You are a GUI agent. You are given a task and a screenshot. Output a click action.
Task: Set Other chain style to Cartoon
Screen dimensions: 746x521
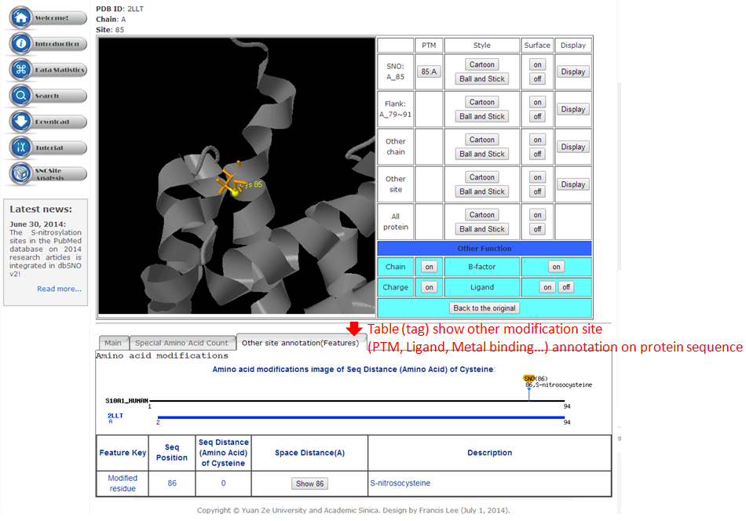click(x=482, y=140)
